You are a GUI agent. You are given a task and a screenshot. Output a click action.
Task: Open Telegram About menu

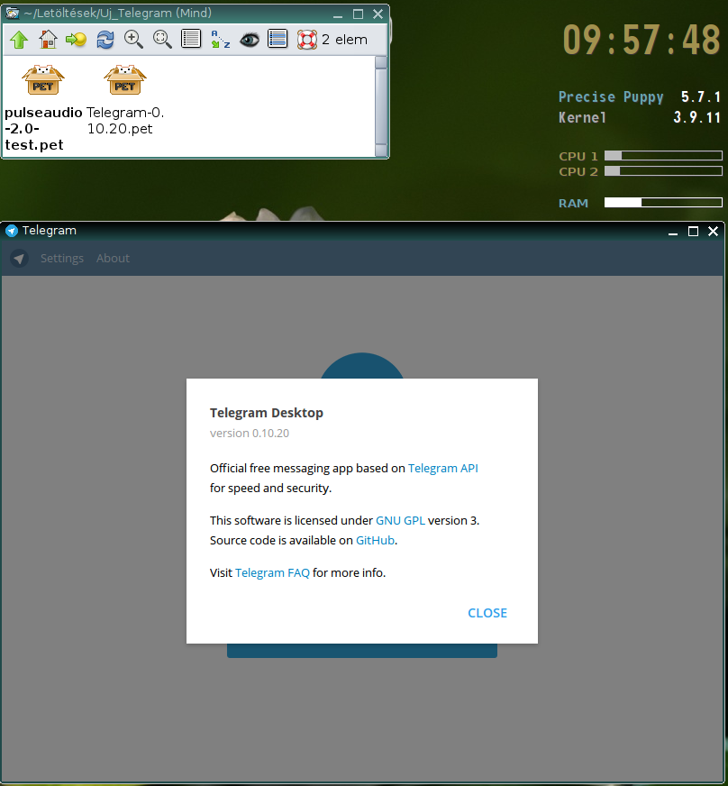pyautogui.click(x=113, y=258)
